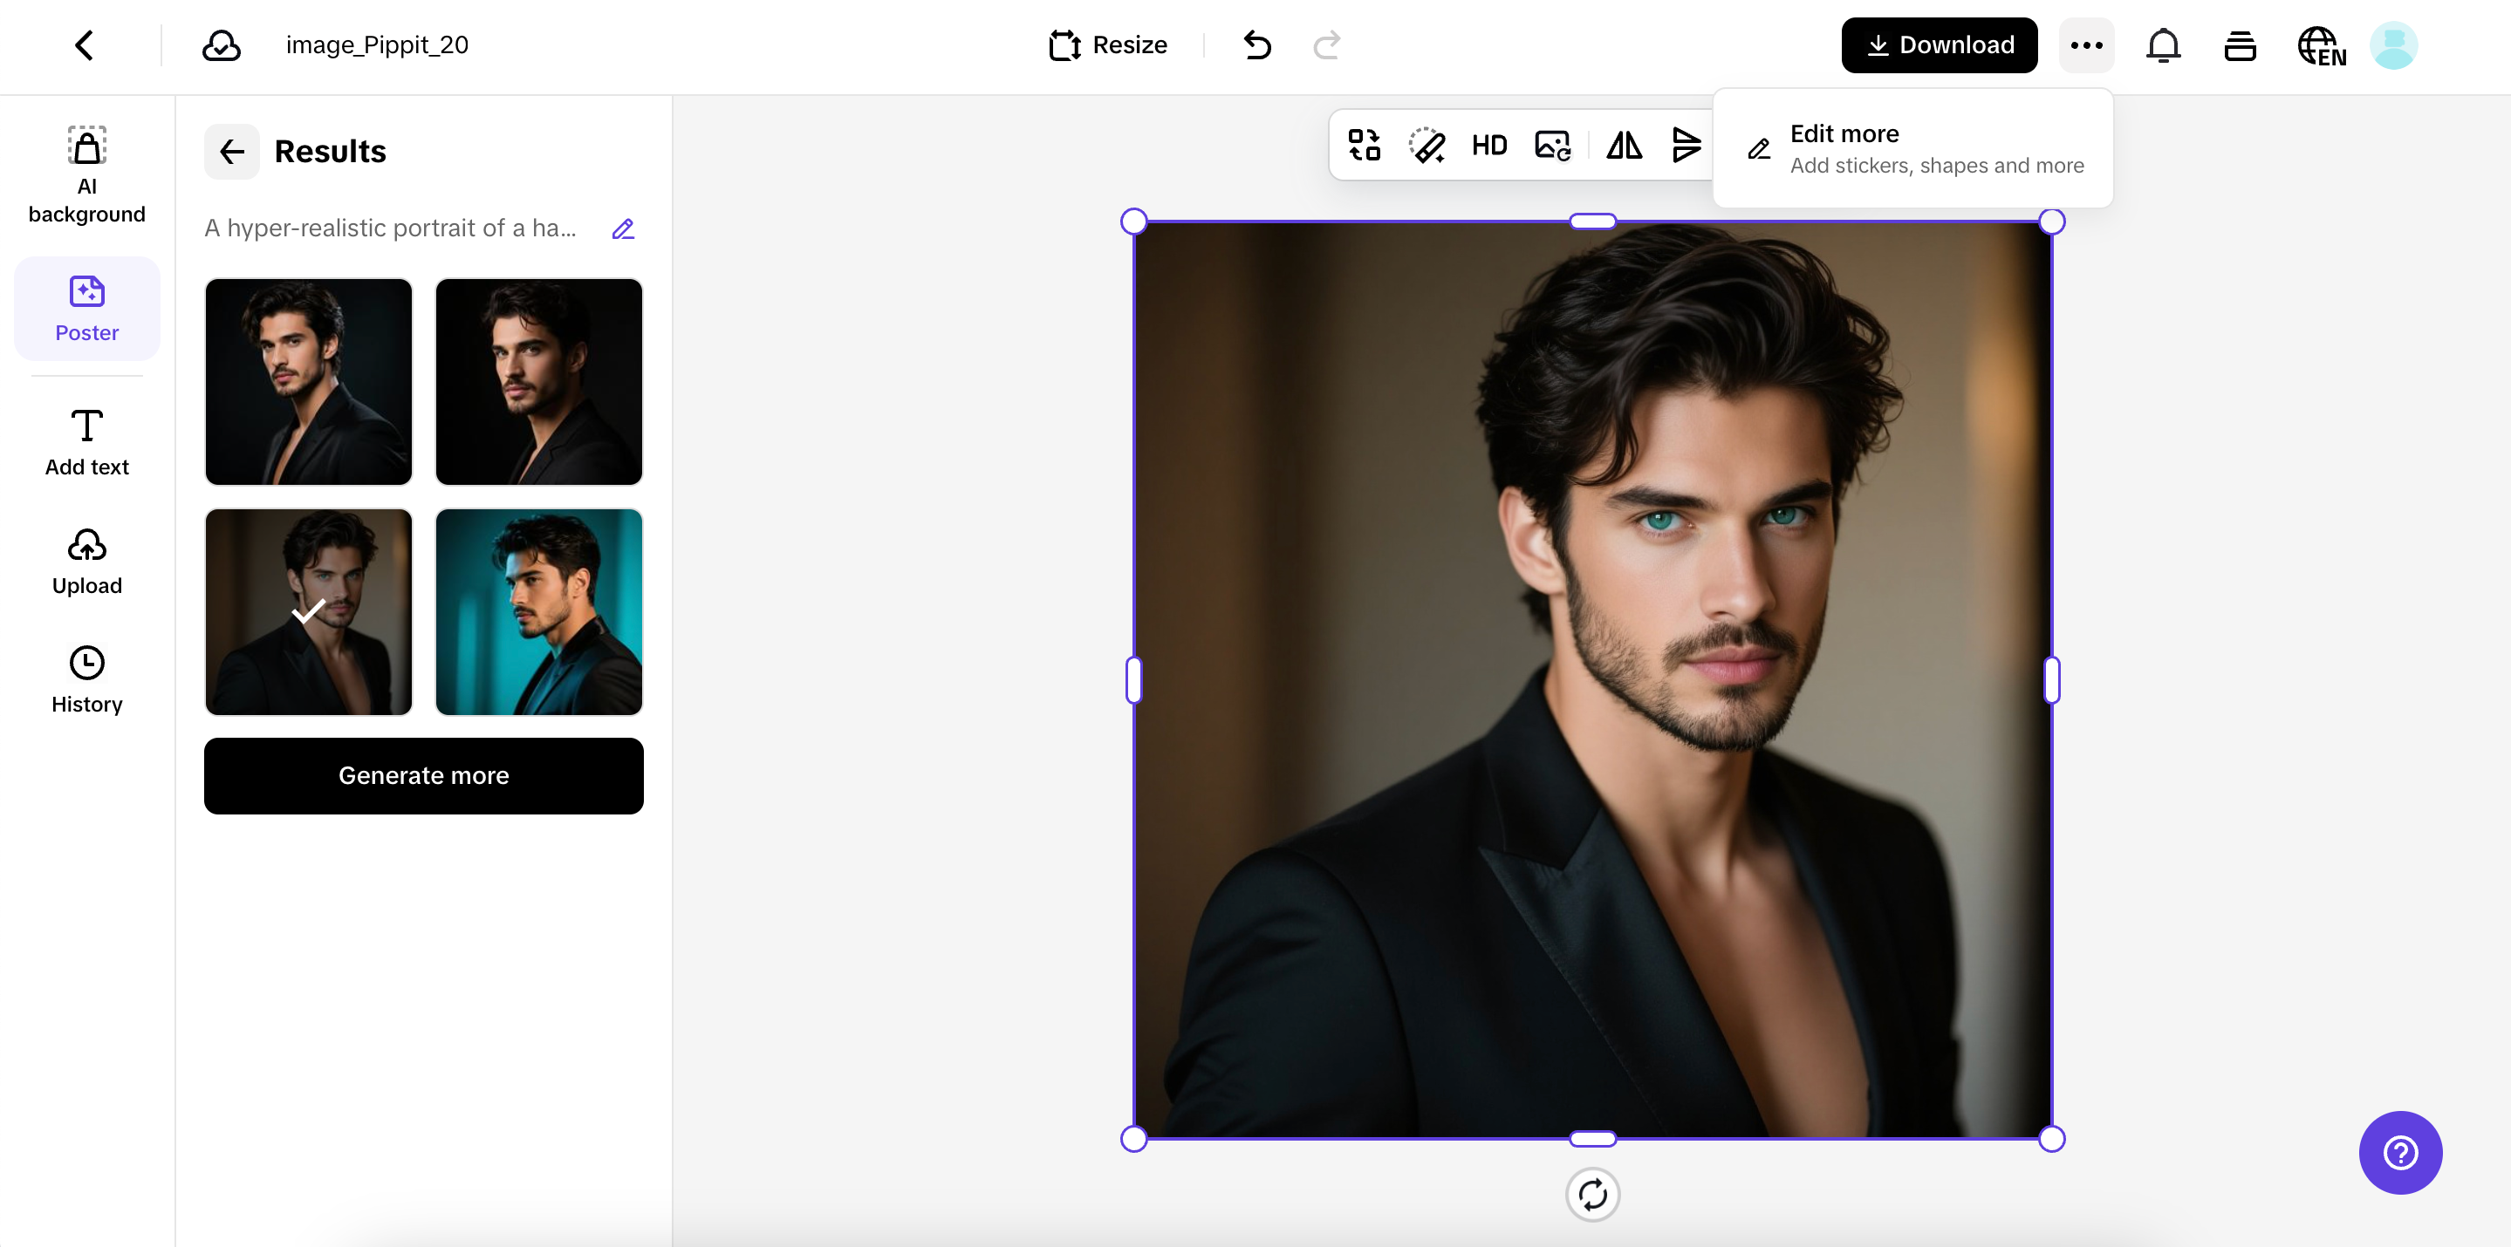Switch to the Poster panel
Screen dimensions: 2511x1247
click(x=86, y=308)
